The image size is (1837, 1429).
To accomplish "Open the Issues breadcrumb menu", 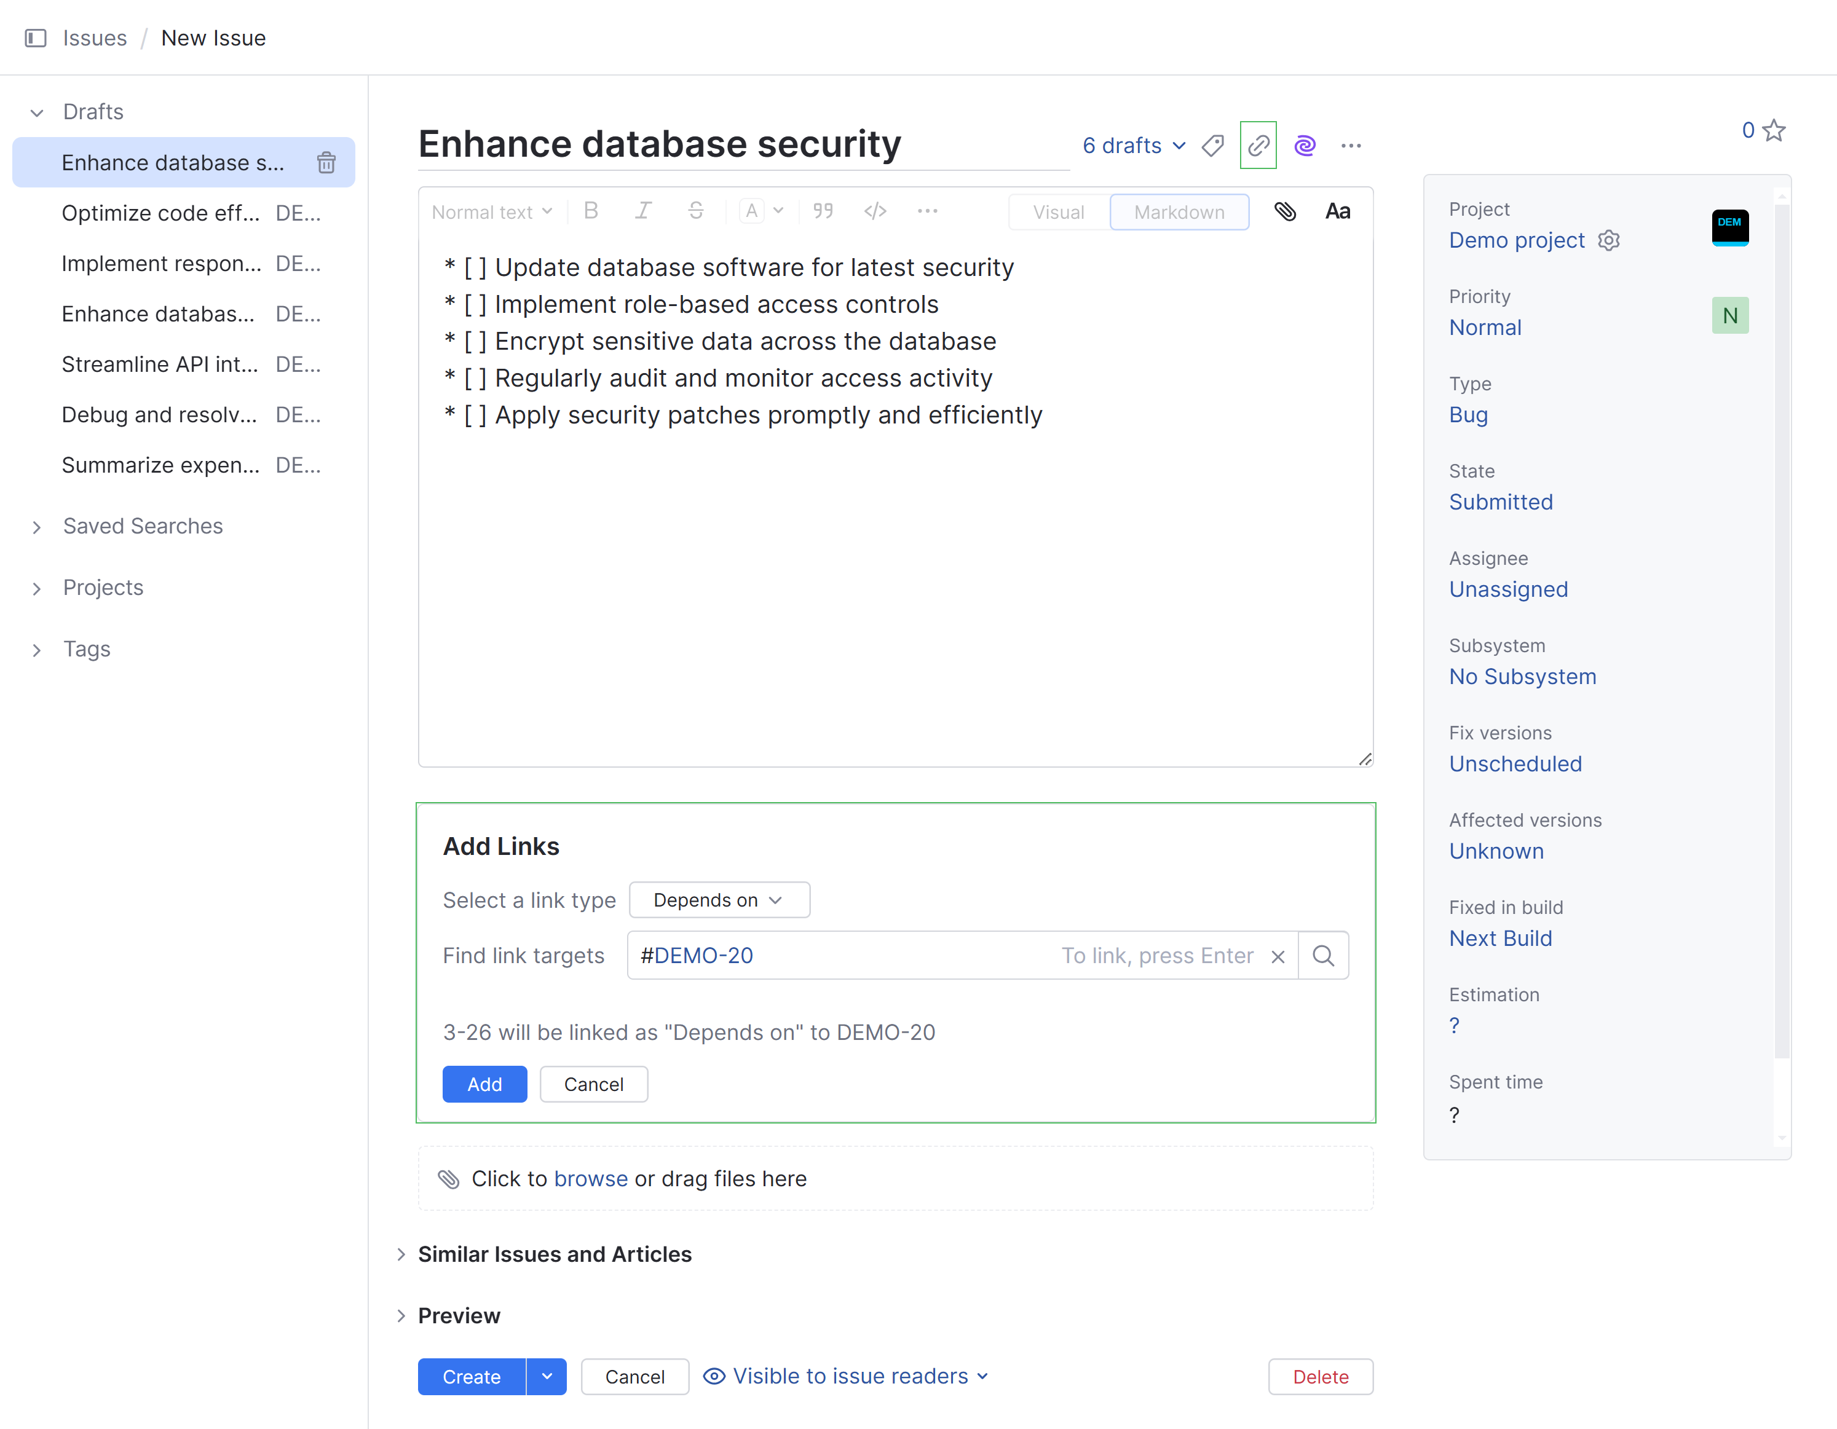I will pos(94,38).
